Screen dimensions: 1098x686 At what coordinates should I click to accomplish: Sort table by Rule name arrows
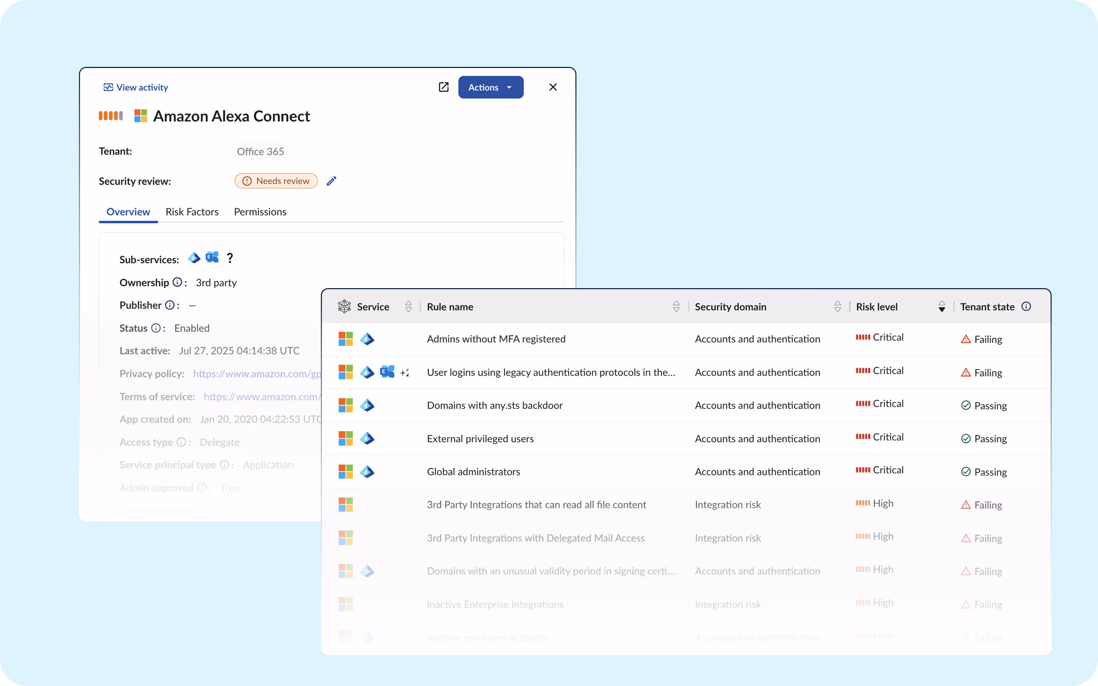(676, 307)
